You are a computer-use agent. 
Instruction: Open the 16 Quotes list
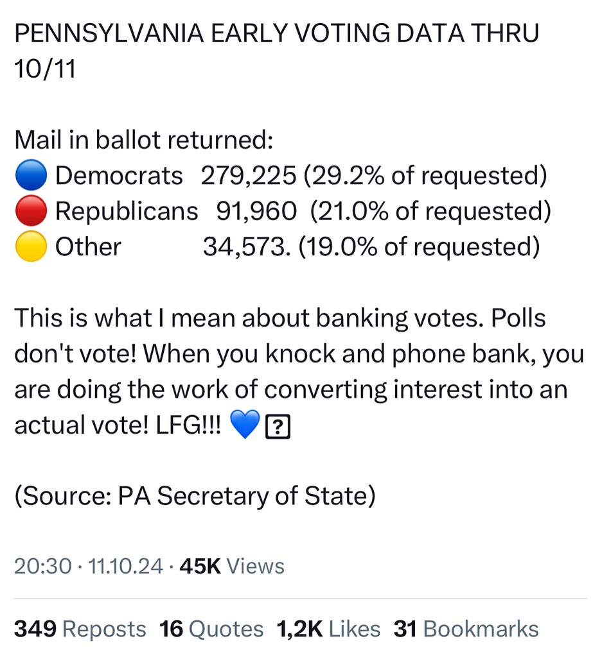(211, 629)
